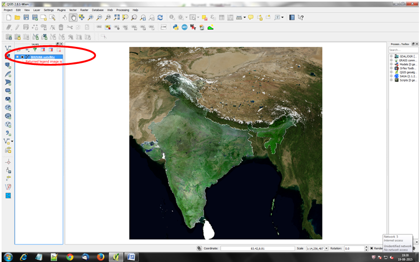Select the Identify Features tool
This screenshot has height=262, width=420.
172,18
